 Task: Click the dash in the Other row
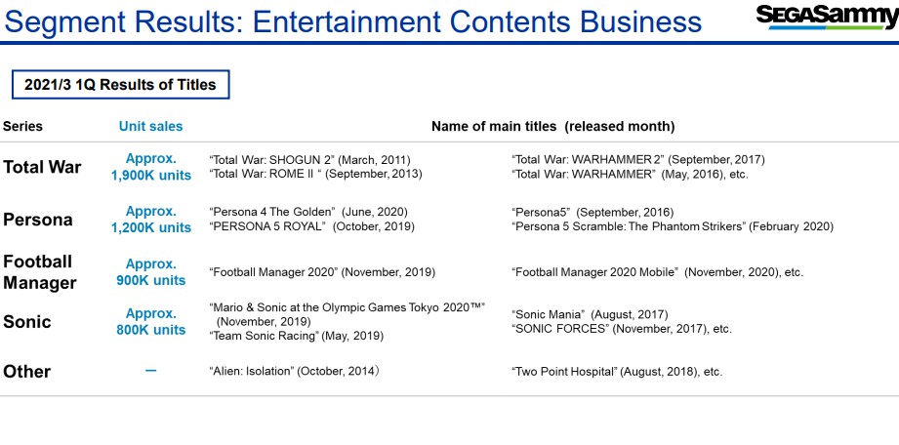coord(150,371)
